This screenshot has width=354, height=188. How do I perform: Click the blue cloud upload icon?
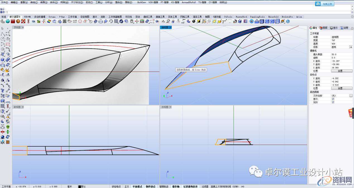click(318, 4)
